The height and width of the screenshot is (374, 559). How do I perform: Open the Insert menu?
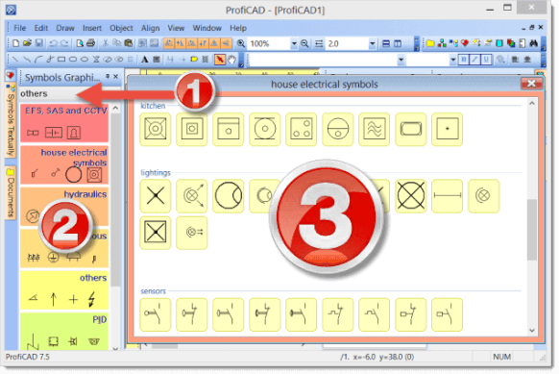pyautogui.click(x=92, y=28)
